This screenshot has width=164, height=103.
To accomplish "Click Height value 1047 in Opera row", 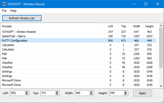I will pyautogui.click(x=149, y=36).
